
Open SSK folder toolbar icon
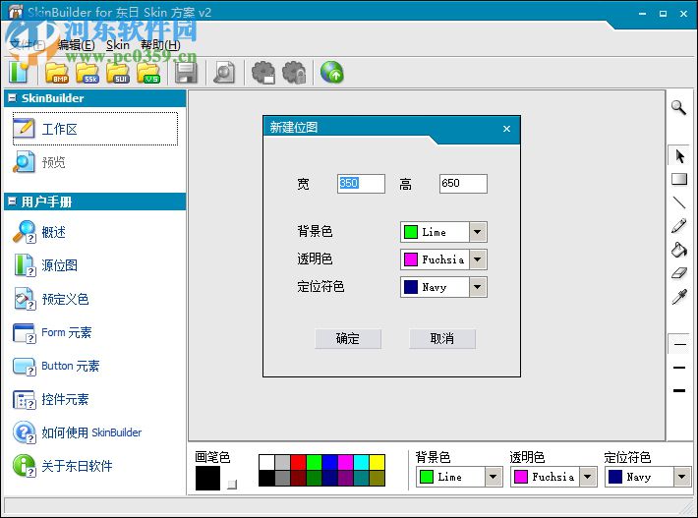point(87,73)
